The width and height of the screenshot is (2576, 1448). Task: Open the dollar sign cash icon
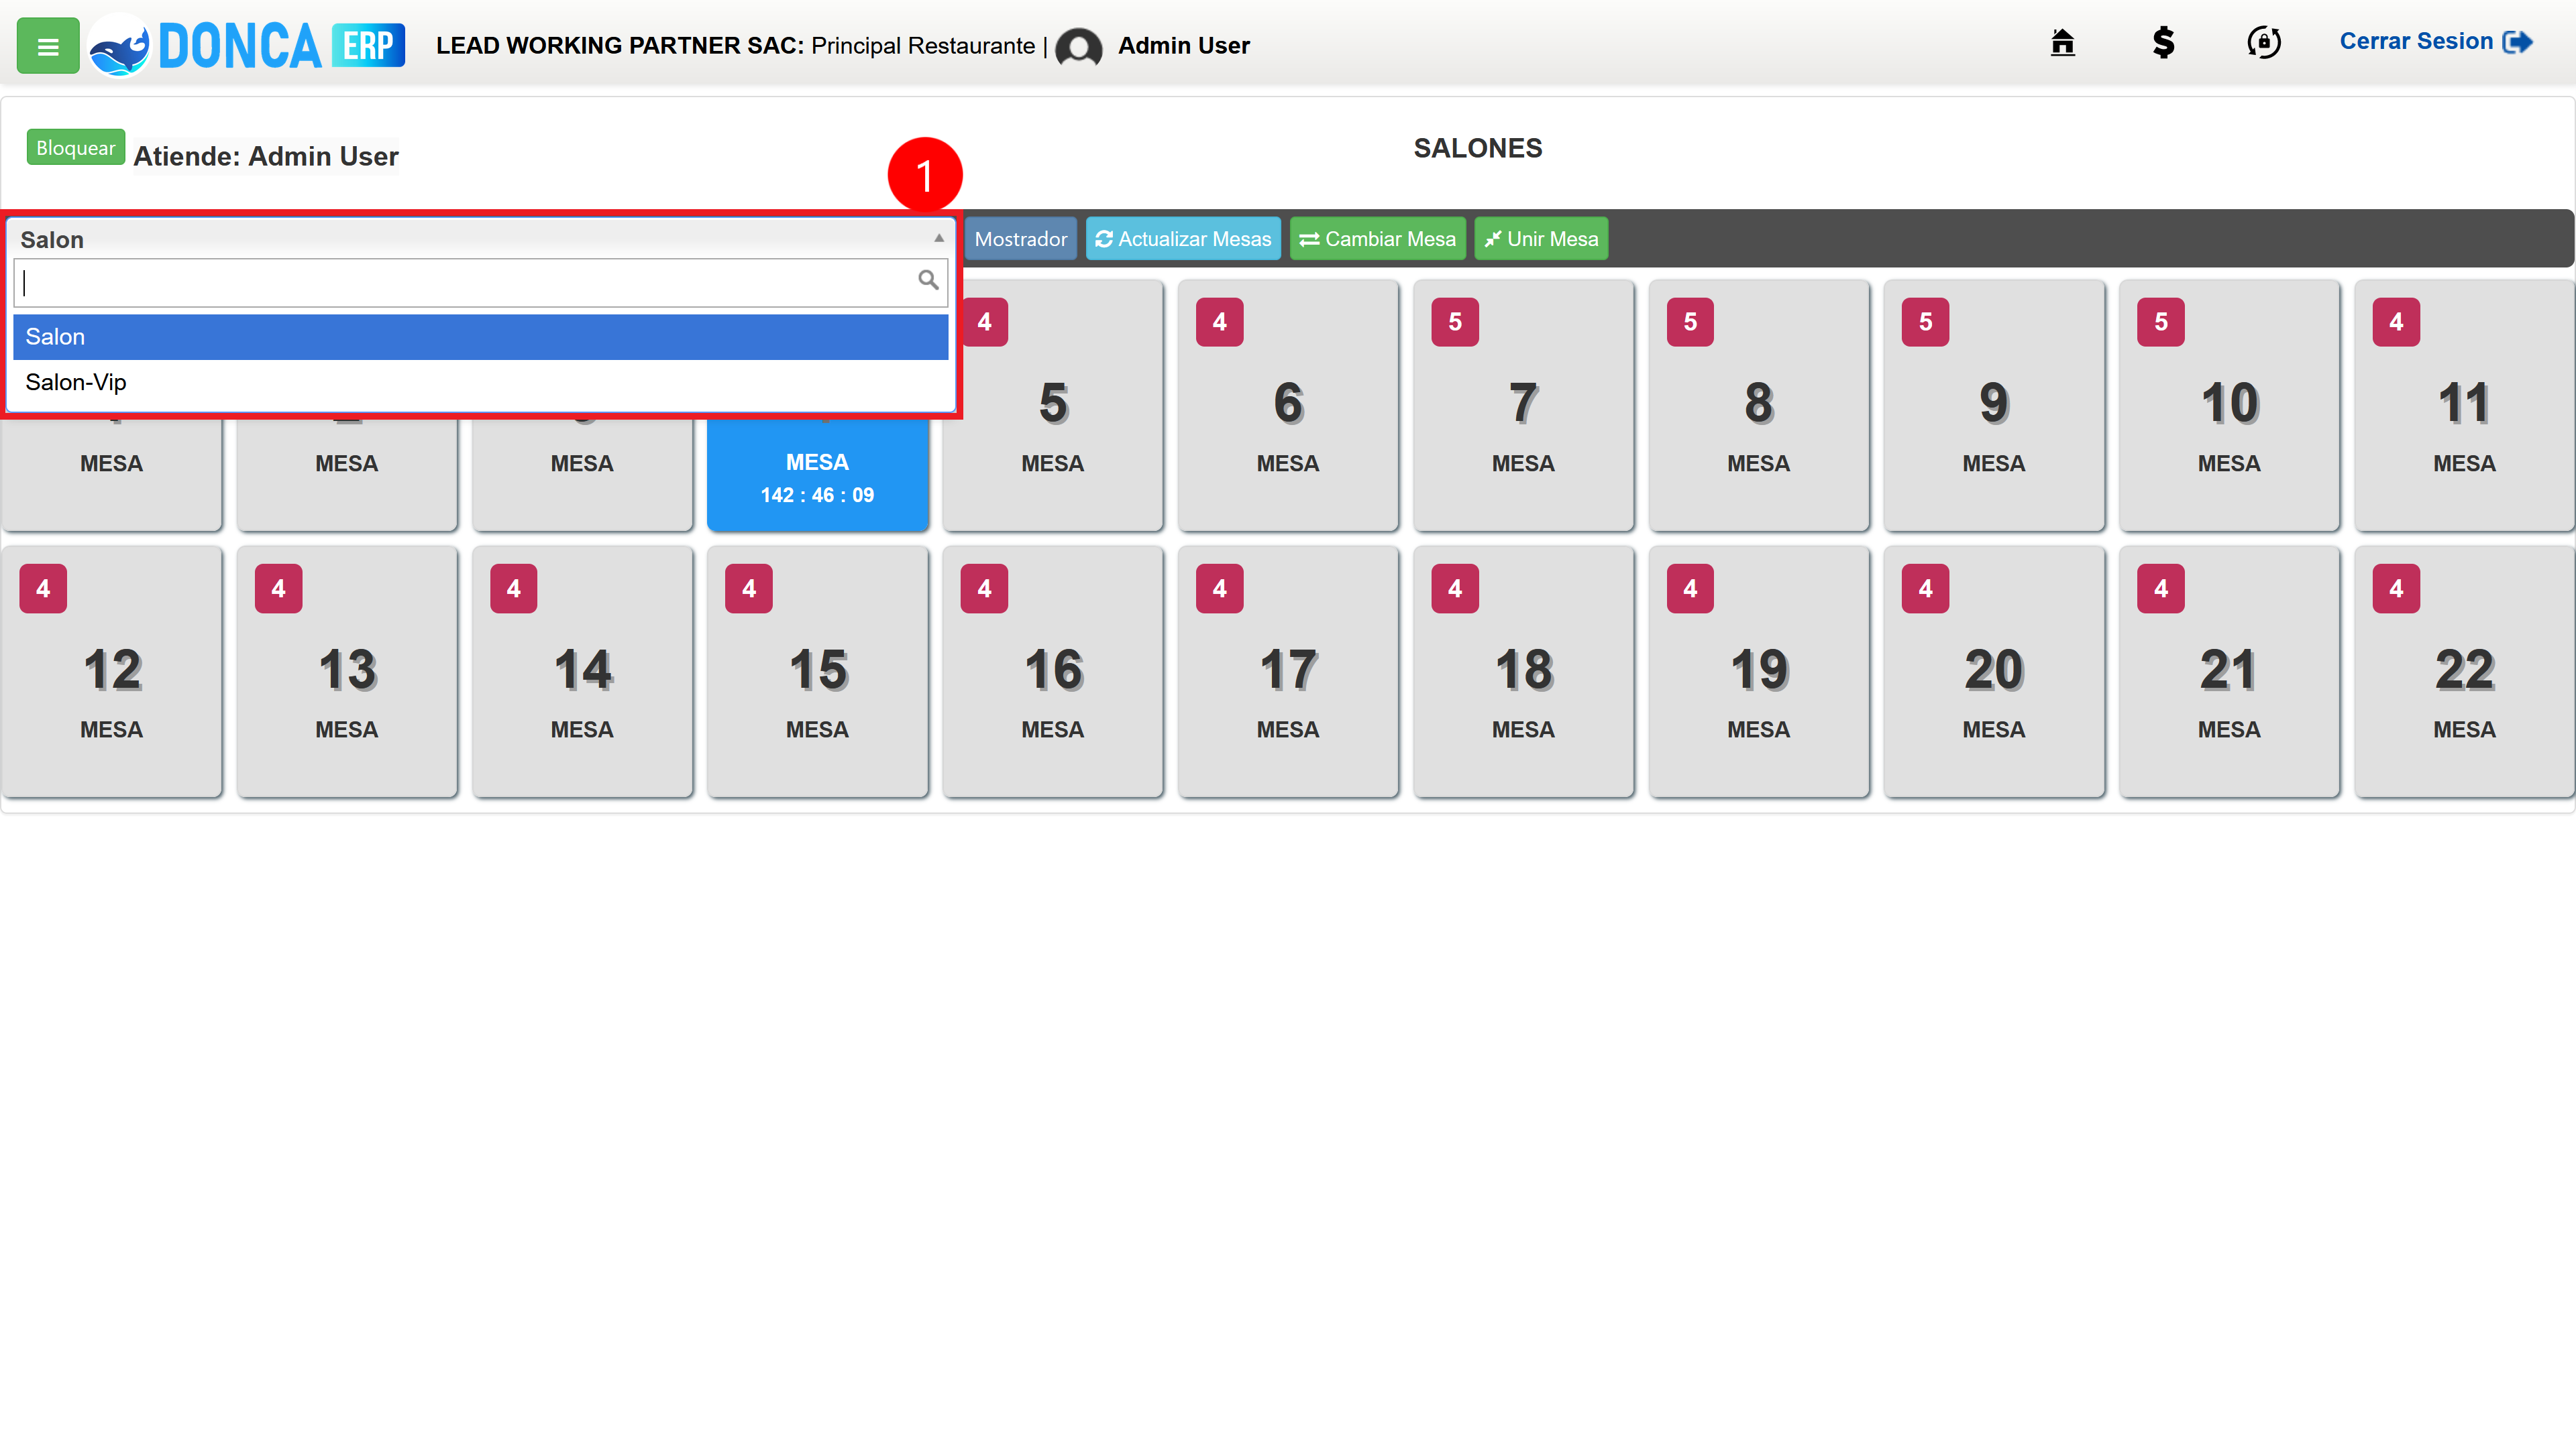point(2163,43)
